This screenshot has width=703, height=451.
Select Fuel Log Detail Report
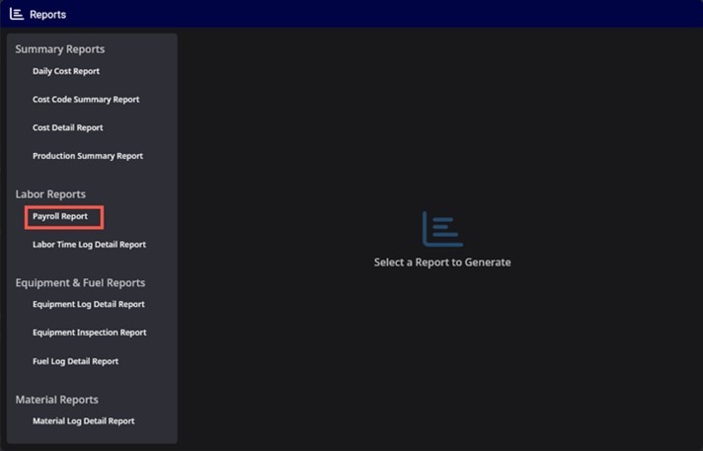(x=75, y=361)
